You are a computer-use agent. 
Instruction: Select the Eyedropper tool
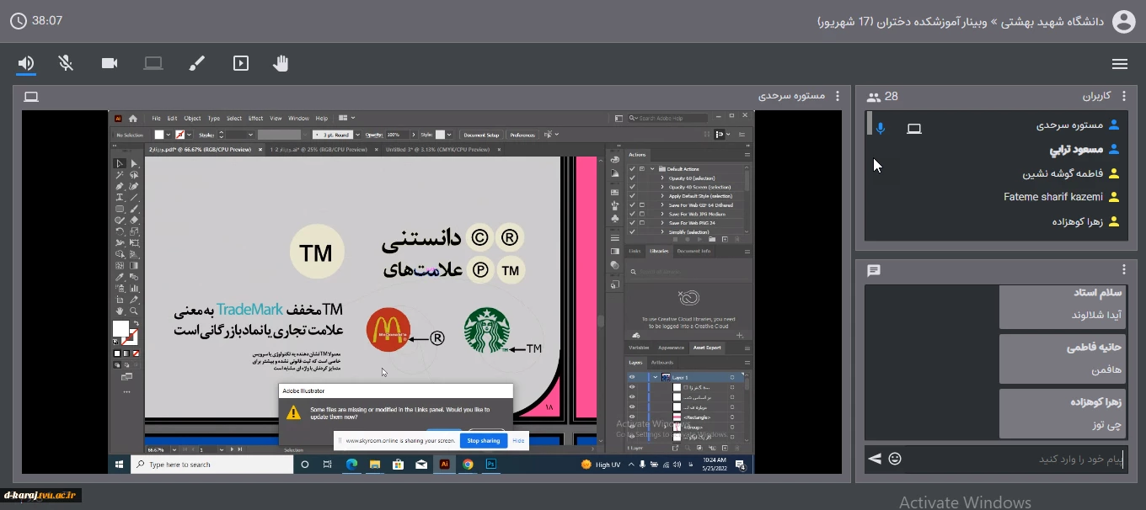coord(120,277)
